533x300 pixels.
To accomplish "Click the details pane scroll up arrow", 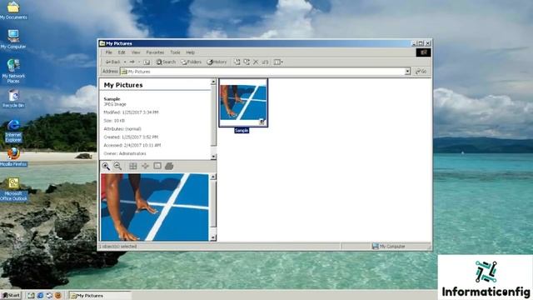I will coord(213,82).
